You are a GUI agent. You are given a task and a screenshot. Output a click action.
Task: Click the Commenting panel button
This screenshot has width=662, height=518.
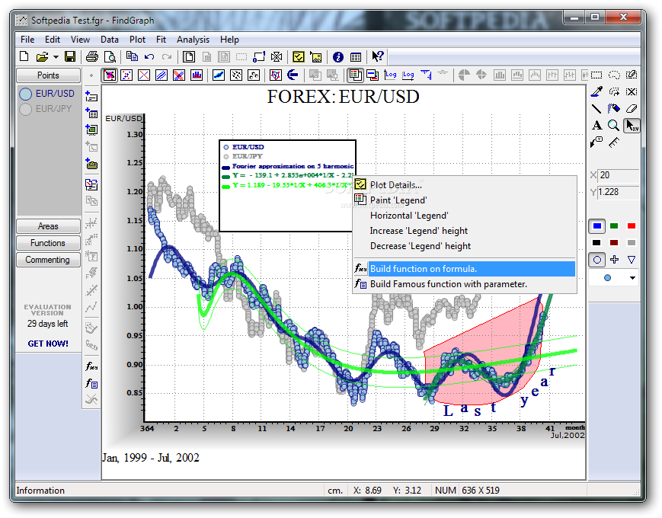pos(48,260)
